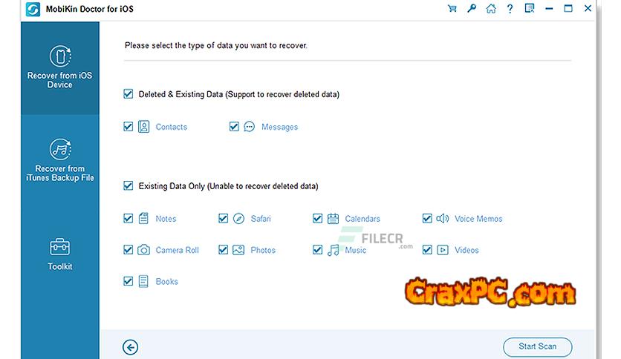This screenshot has width=621, height=359.
Task: Close the MobiKin Doctor window
Action: coord(588,8)
